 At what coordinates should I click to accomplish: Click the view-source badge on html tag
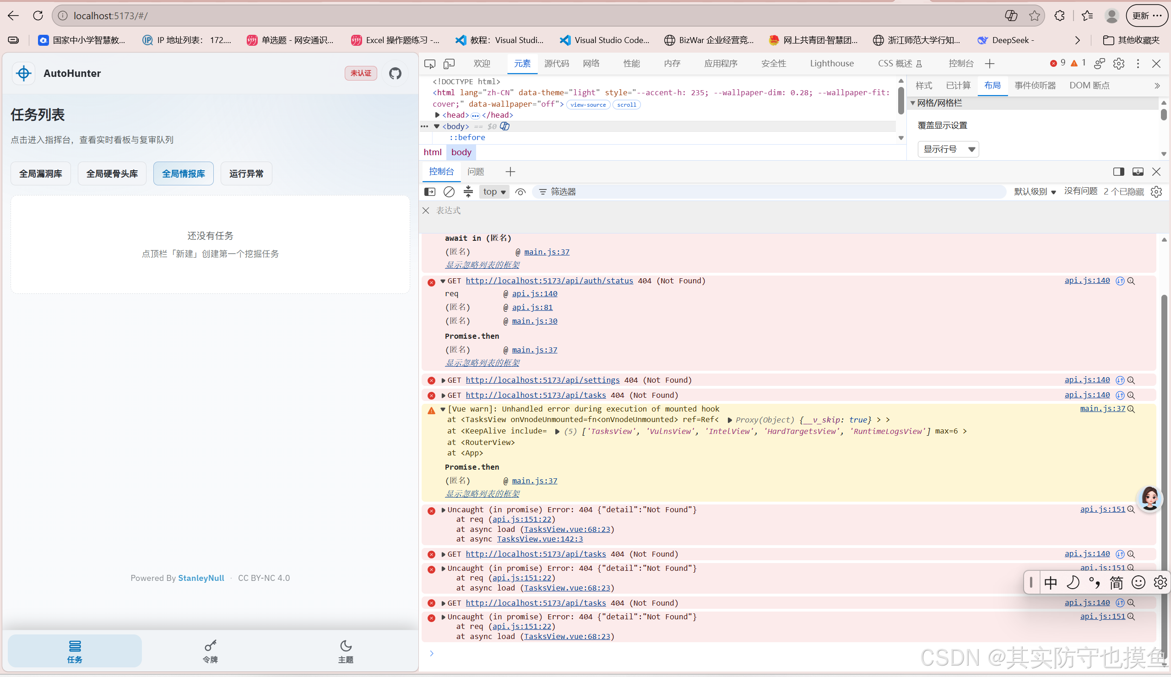(588, 104)
